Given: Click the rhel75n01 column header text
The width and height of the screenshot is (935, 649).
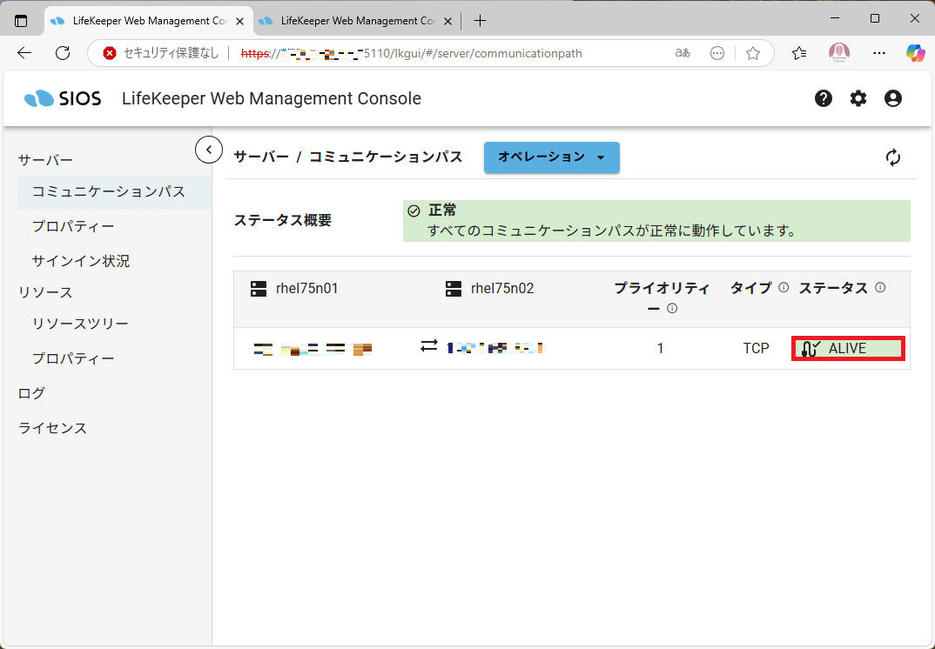Looking at the screenshot, I should [306, 289].
